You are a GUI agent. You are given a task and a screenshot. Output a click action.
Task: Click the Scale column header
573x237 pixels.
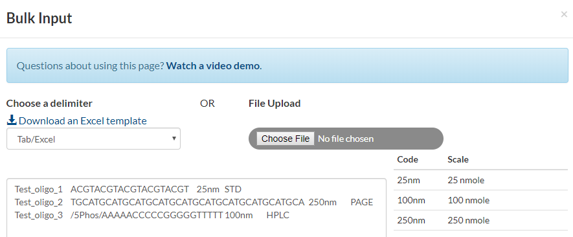pyautogui.click(x=458, y=159)
